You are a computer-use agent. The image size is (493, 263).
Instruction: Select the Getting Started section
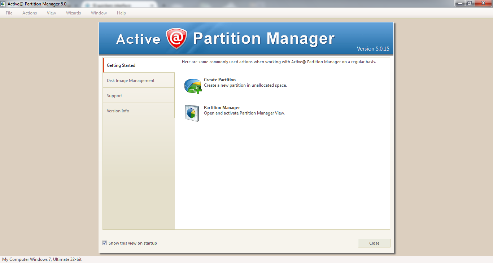121,65
